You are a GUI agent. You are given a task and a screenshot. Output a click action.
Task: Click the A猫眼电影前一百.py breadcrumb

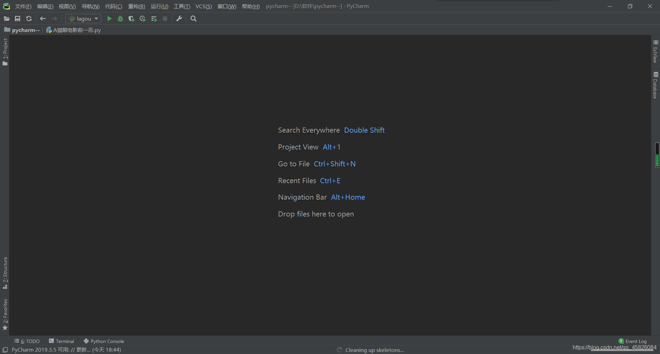[74, 30]
